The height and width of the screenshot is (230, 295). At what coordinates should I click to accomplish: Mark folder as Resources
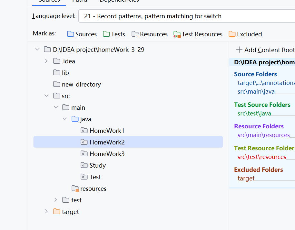pyautogui.click(x=150, y=34)
